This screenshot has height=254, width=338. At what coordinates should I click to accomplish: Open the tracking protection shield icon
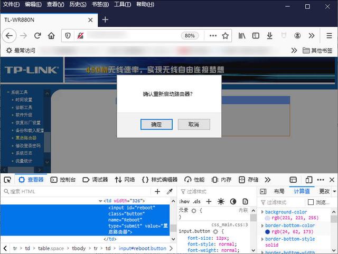click(68, 36)
